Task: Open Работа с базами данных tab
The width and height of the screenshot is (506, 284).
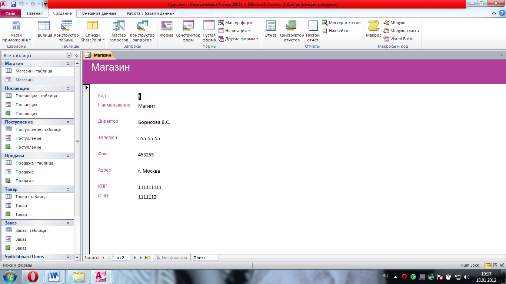Action: pyautogui.click(x=150, y=13)
